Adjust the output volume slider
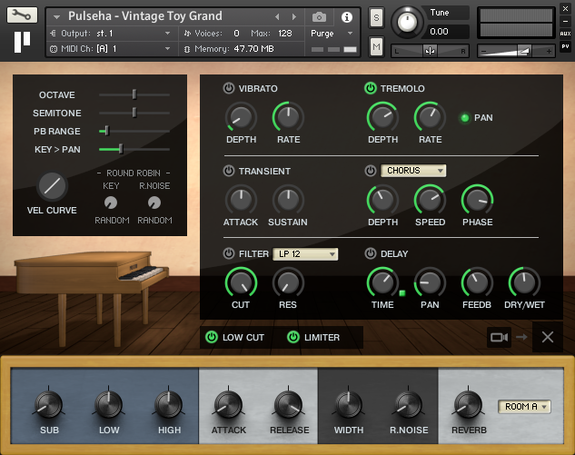 pos(516,52)
